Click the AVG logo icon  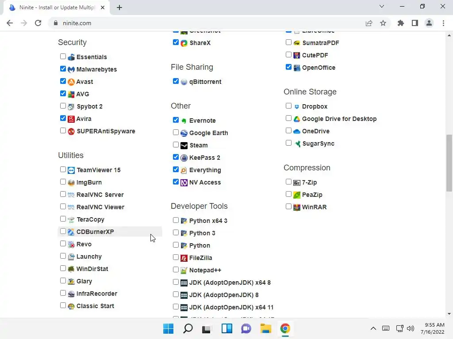(x=71, y=94)
